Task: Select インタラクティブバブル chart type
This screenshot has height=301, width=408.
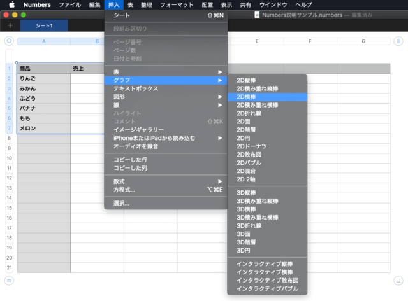Action: pos(267,288)
